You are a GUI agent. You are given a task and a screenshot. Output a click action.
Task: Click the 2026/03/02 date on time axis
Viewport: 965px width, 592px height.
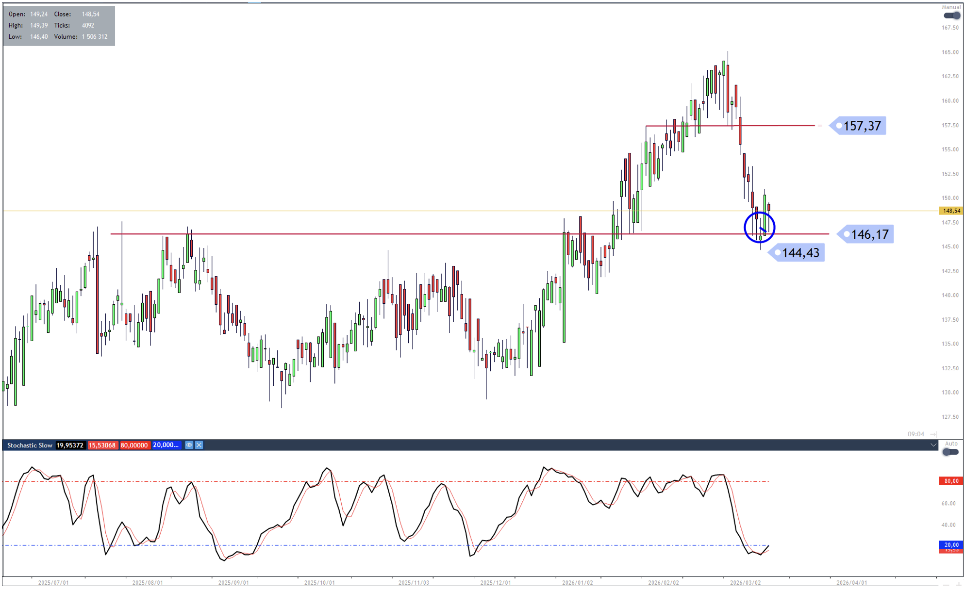tap(745, 582)
